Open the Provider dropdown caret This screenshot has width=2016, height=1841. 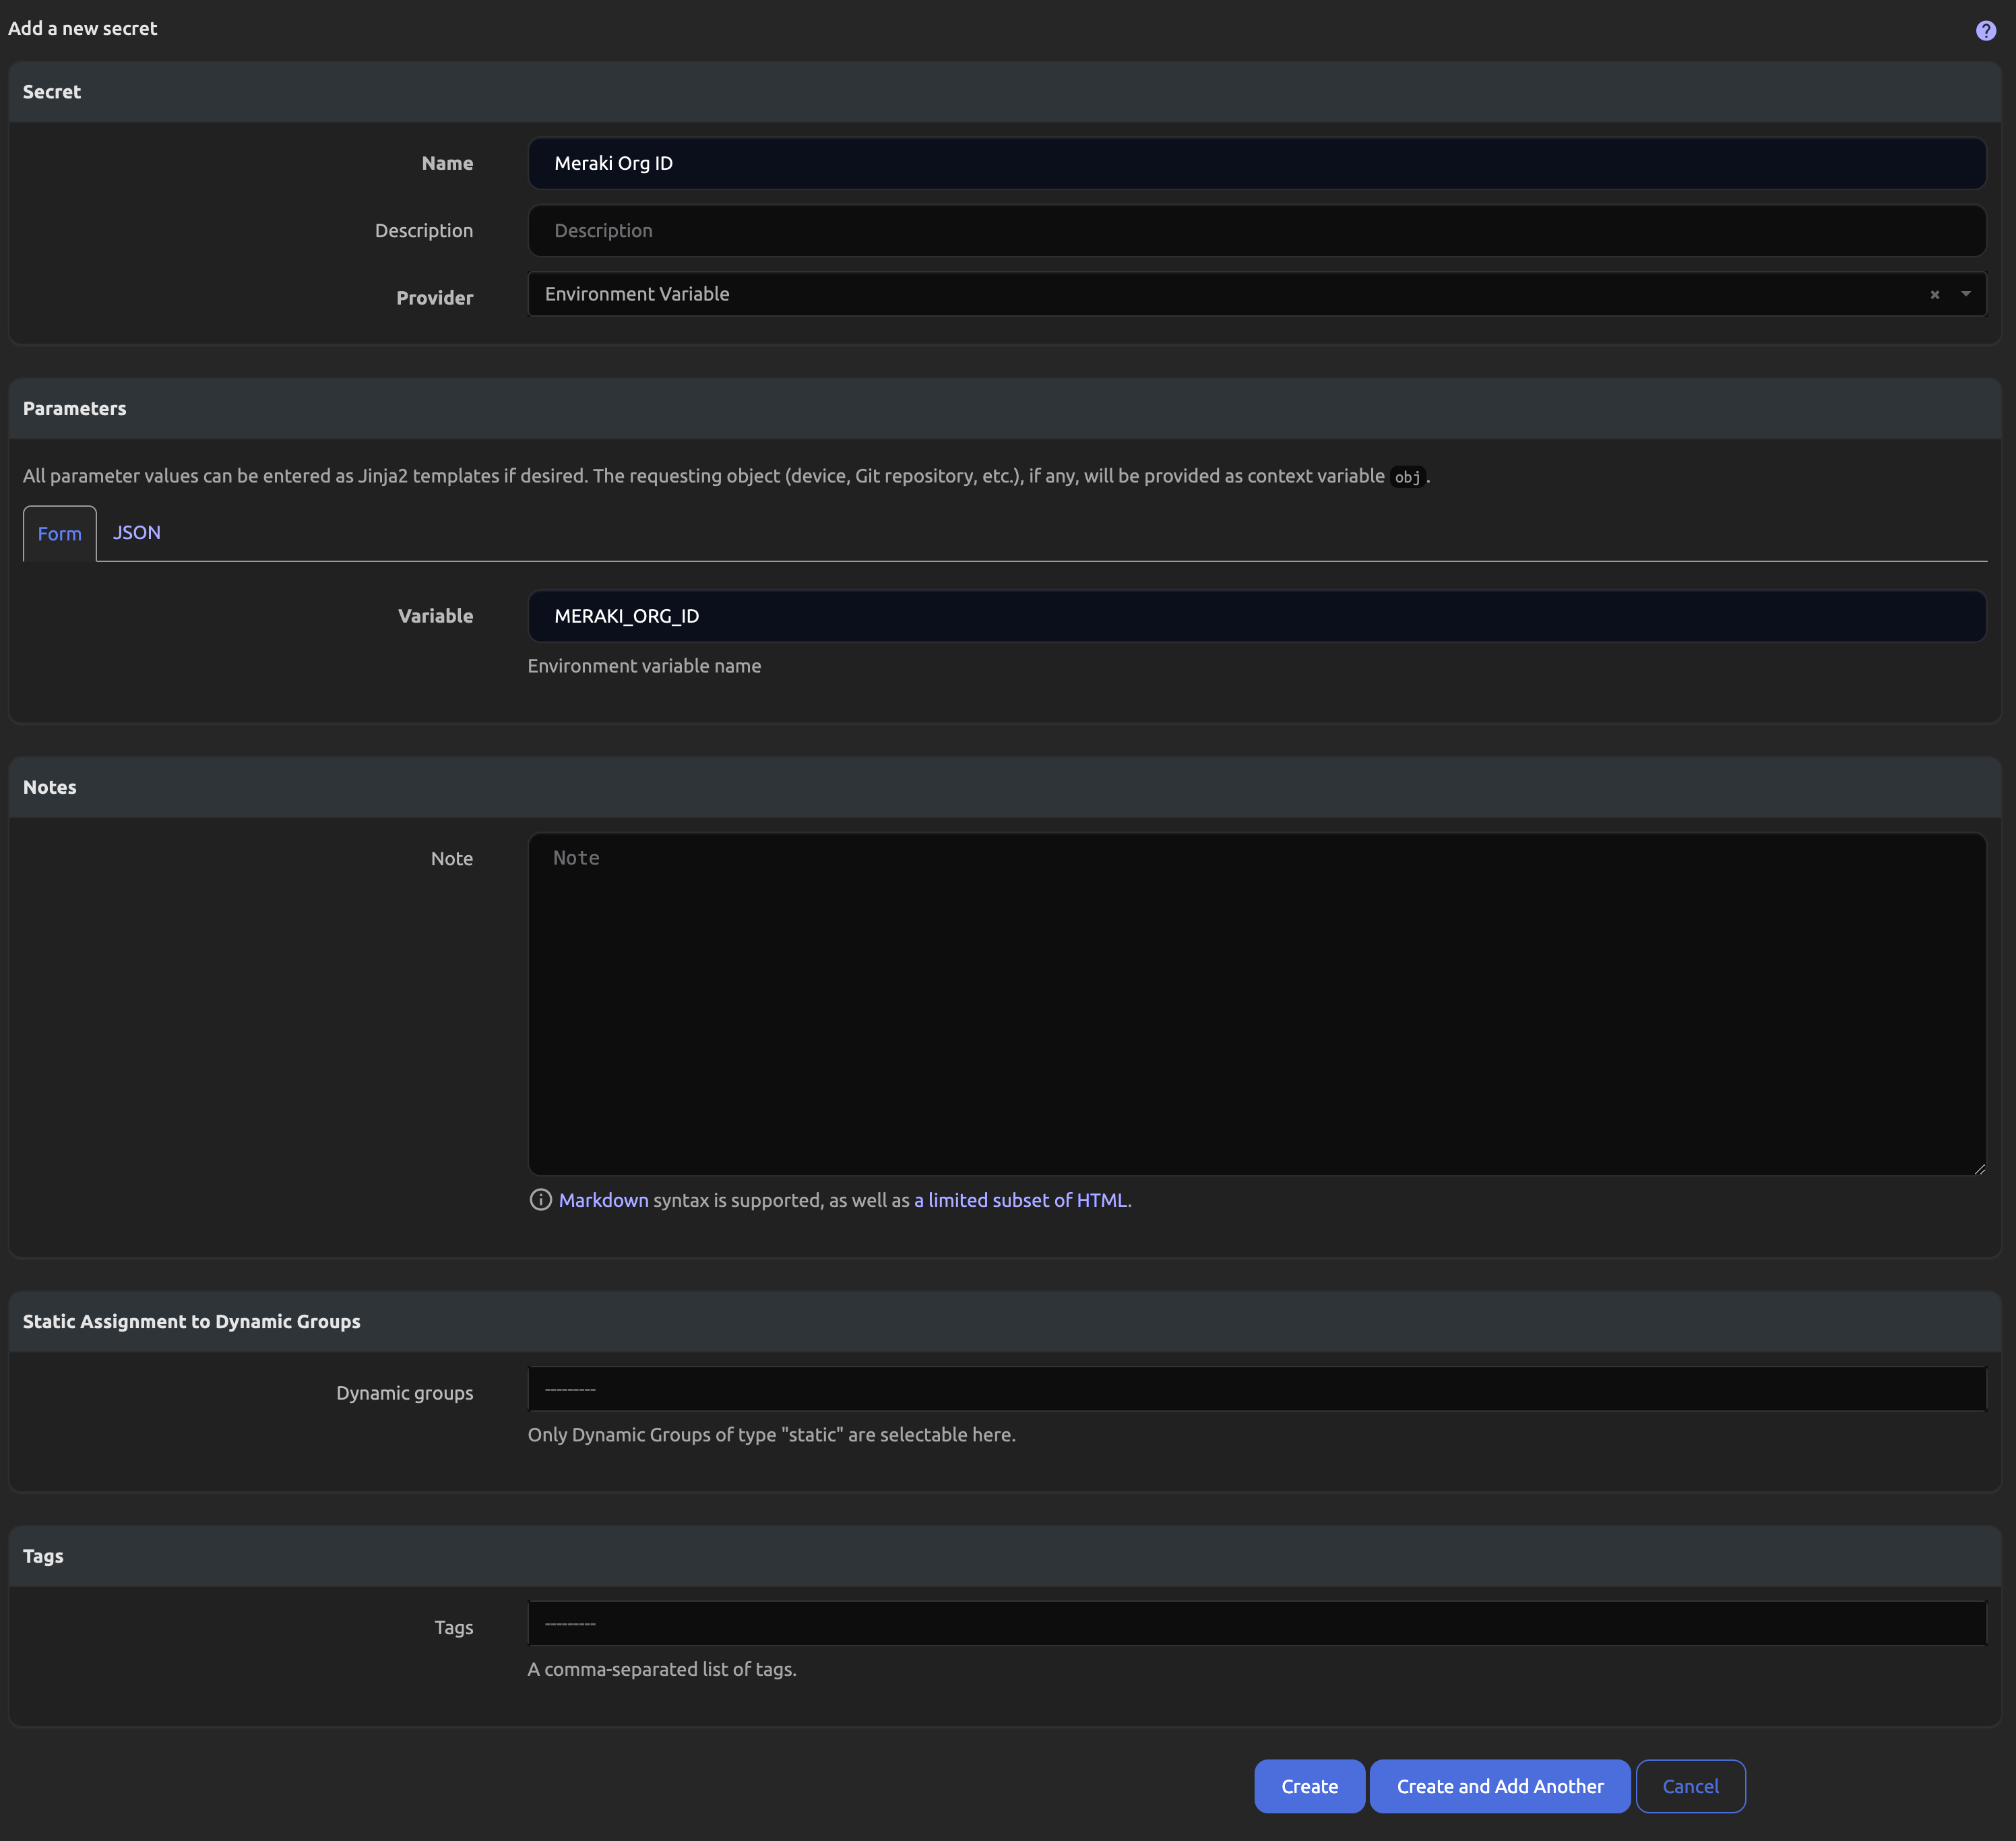coord(1966,294)
